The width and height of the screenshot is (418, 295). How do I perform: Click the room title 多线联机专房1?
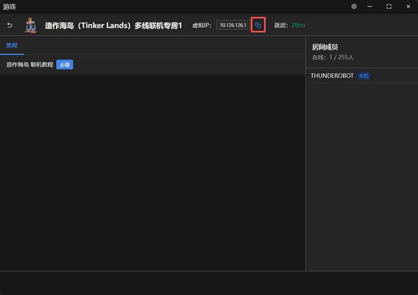point(158,26)
